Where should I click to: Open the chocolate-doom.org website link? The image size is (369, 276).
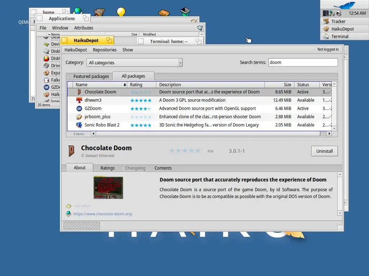103,214
